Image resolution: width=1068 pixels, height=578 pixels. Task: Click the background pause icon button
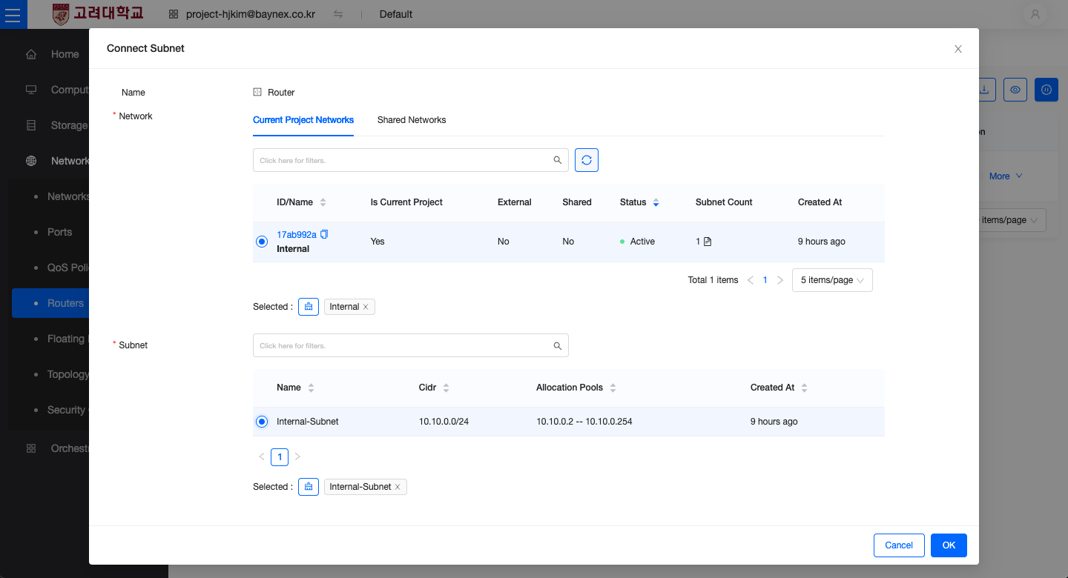[x=1046, y=90]
